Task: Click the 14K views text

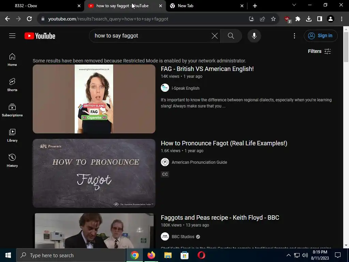Action: [x=170, y=76]
